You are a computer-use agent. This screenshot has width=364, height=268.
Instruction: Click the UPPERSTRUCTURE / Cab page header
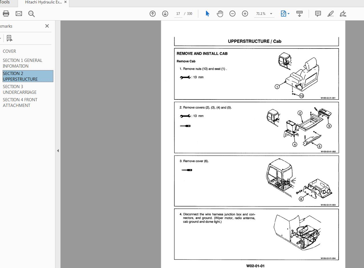click(x=254, y=41)
